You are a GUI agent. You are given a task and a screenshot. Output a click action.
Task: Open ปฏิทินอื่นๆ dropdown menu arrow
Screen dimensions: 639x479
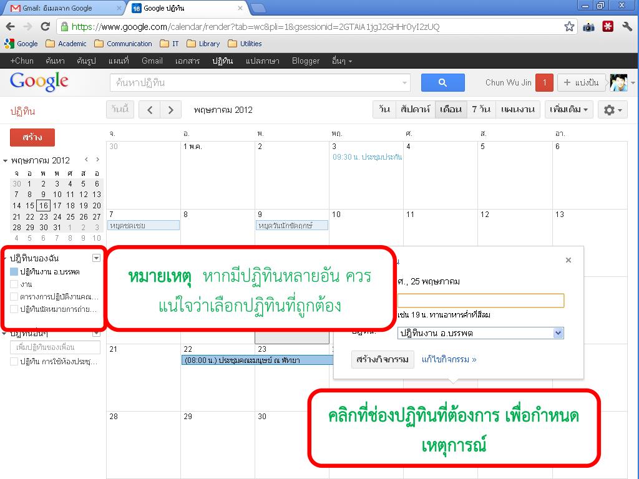coord(96,334)
